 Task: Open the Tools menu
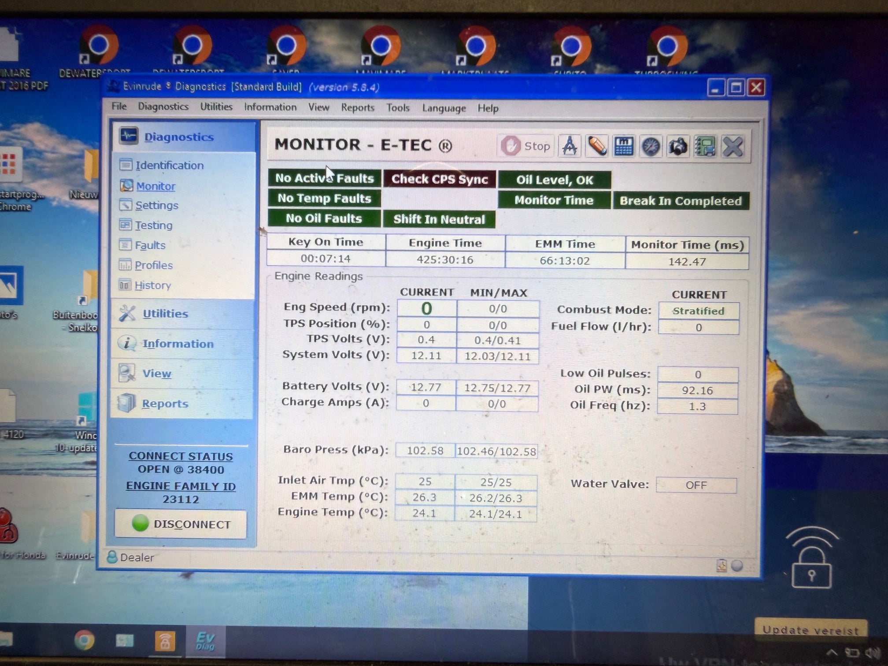[x=398, y=108]
